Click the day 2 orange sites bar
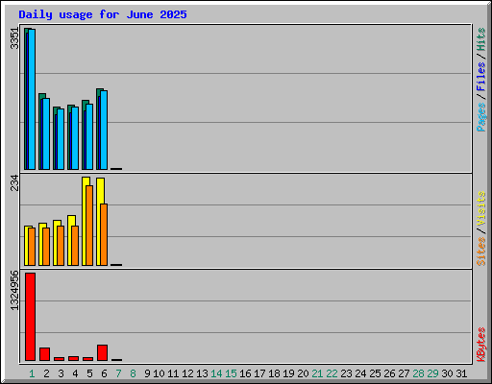The width and height of the screenshot is (492, 384). pos(46,247)
